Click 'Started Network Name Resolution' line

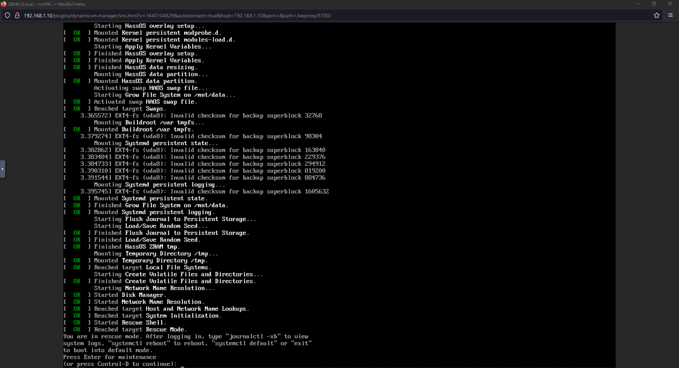click(x=134, y=302)
